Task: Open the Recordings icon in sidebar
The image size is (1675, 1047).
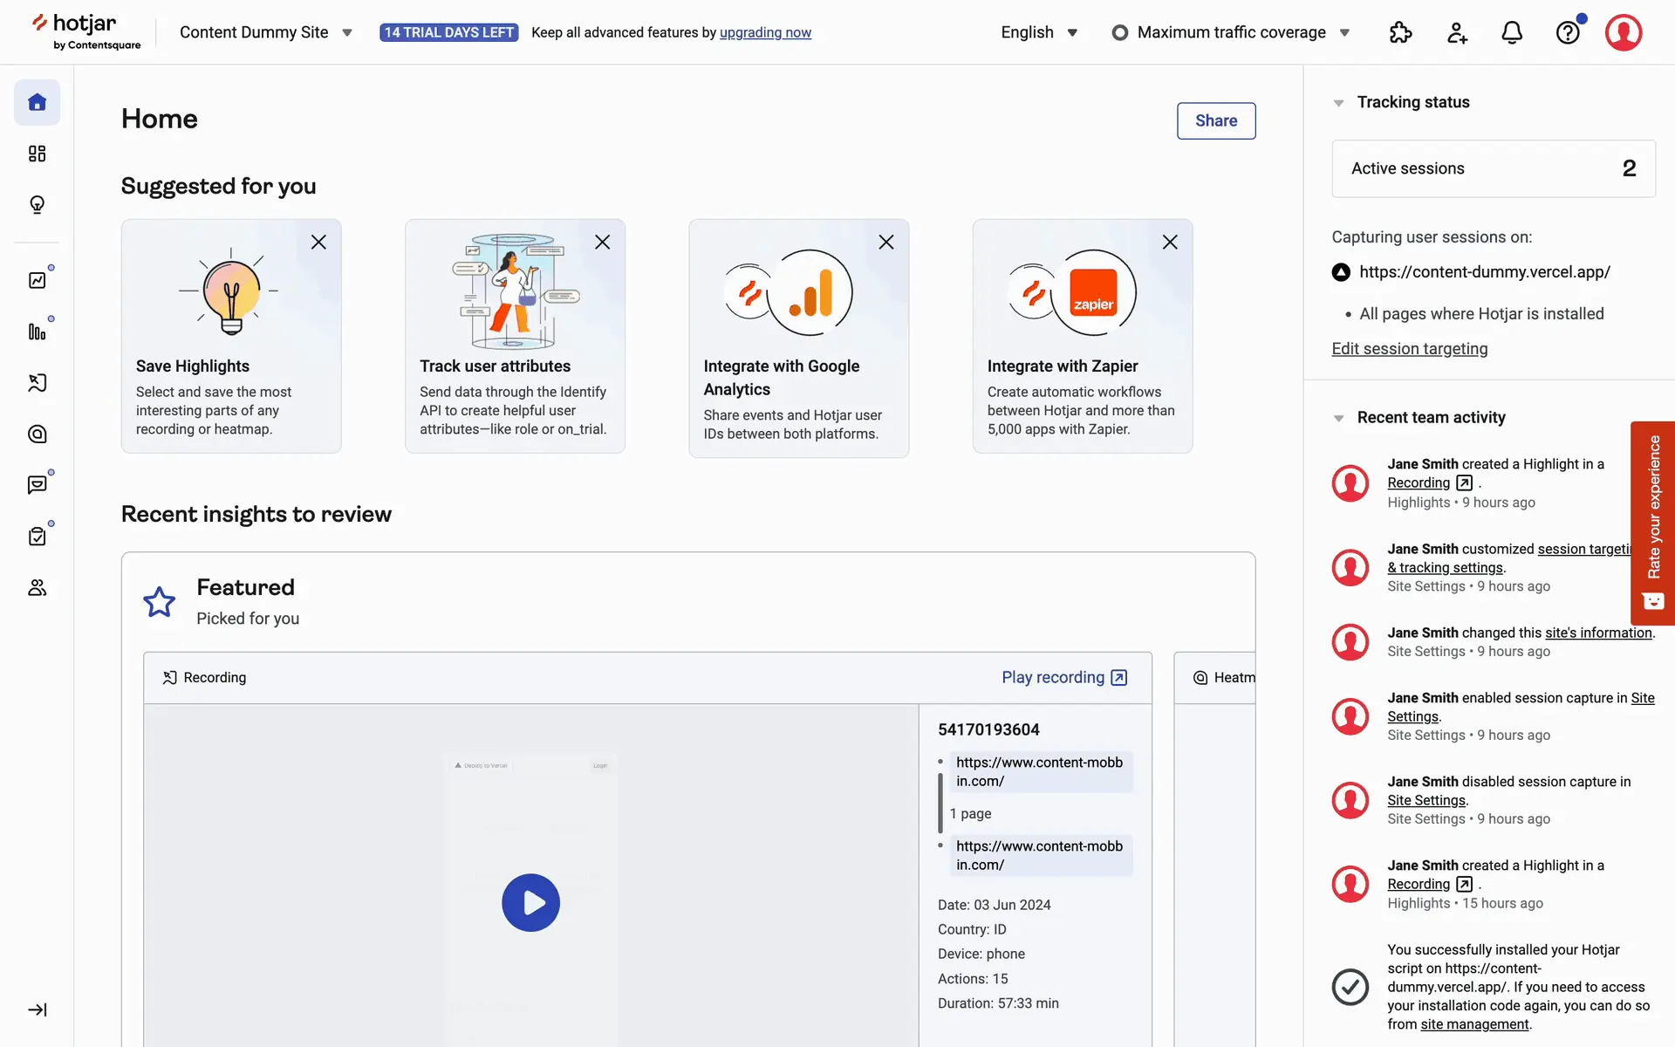Action: 37,383
